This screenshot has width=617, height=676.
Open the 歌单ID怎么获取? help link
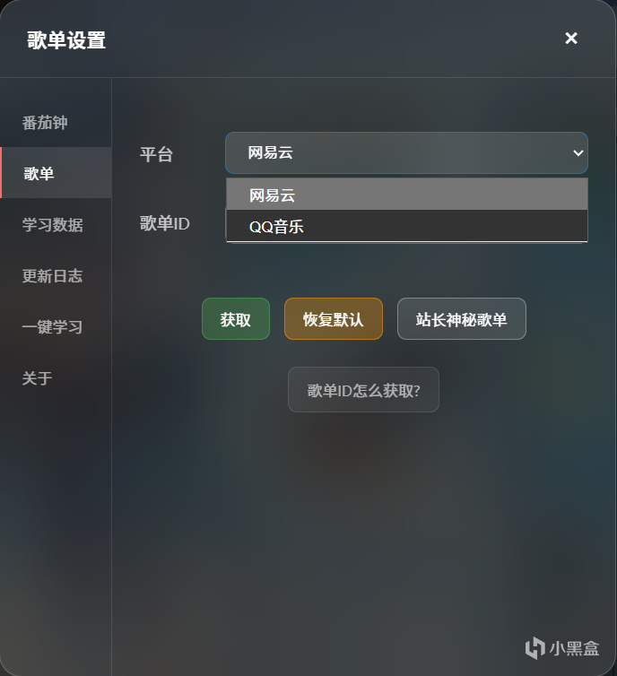pos(363,390)
